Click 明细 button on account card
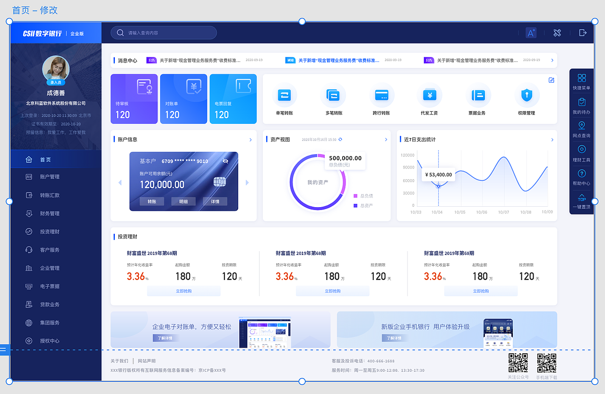The image size is (605, 394). coord(183,201)
